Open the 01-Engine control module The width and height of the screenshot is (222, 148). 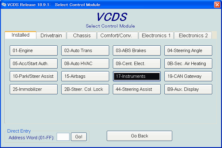(34, 51)
